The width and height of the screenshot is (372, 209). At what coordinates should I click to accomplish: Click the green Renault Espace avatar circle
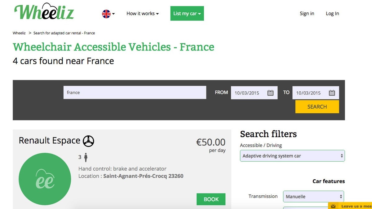pos(45,179)
